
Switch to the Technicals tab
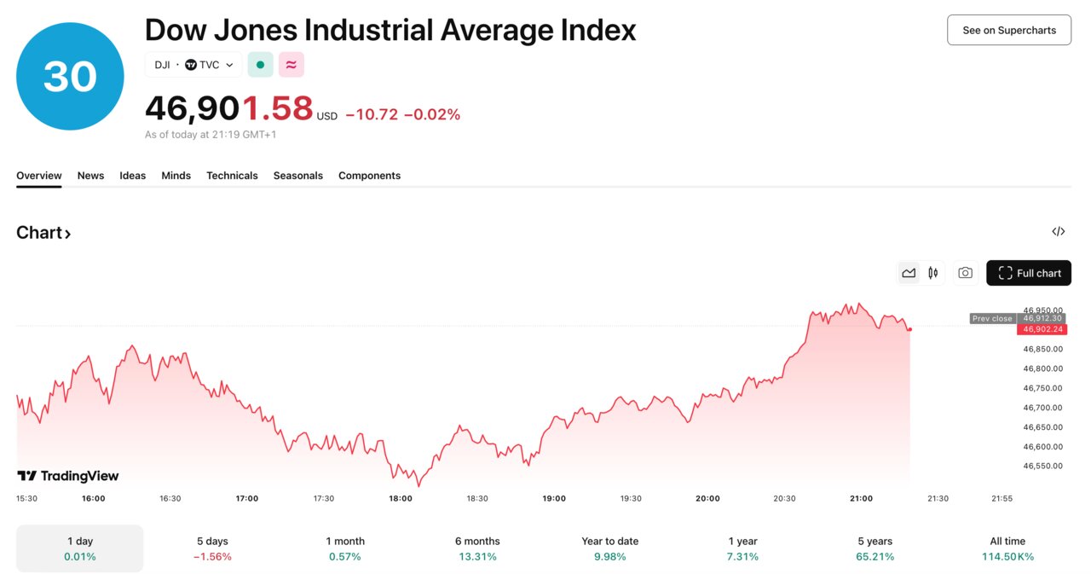(x=232, y=176)
